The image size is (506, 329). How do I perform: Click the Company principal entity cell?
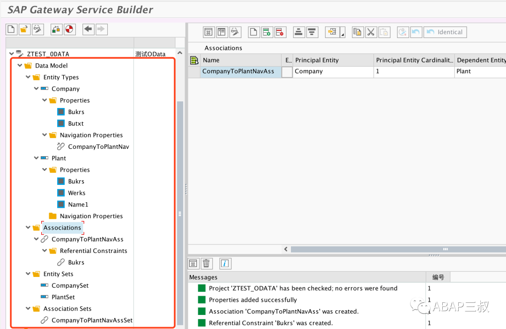tap(333, 72)
